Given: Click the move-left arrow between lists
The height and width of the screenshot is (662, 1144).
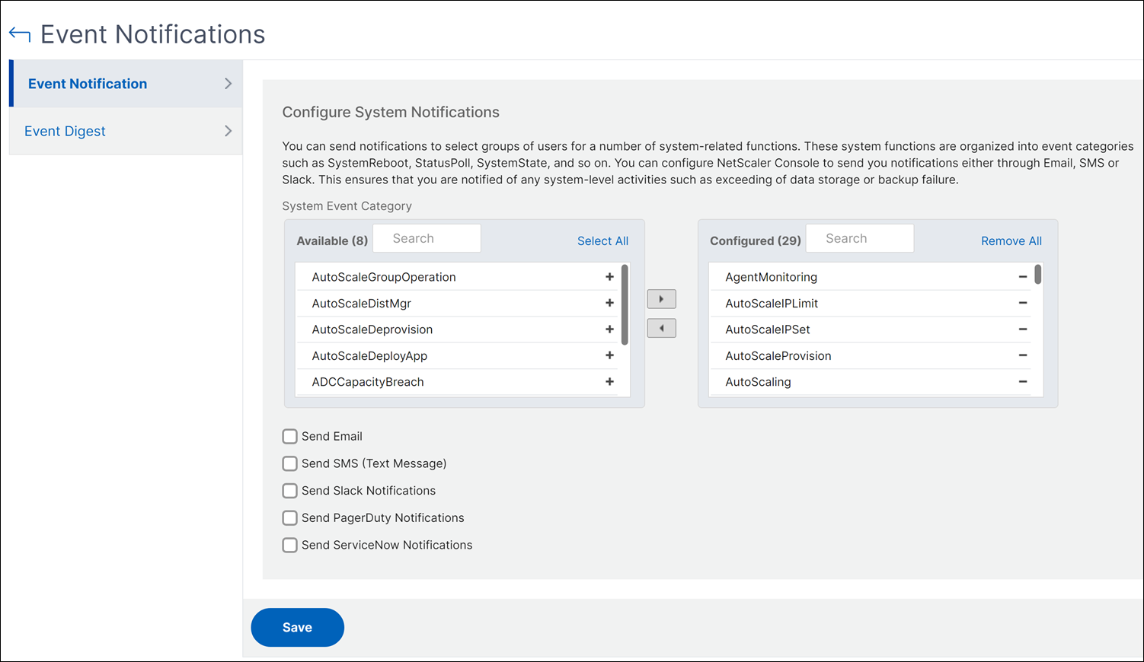Looking at the screenshot, I should [x=661, y=329].
